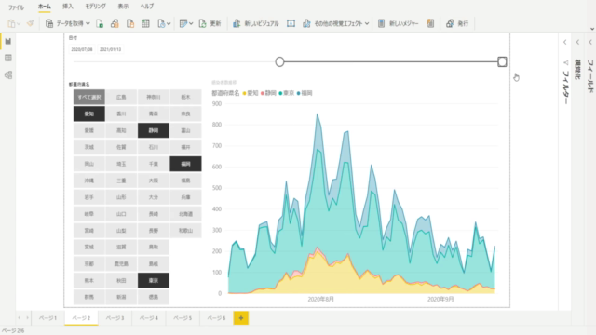Switch to Model view in left sidebar

(8, 74)
